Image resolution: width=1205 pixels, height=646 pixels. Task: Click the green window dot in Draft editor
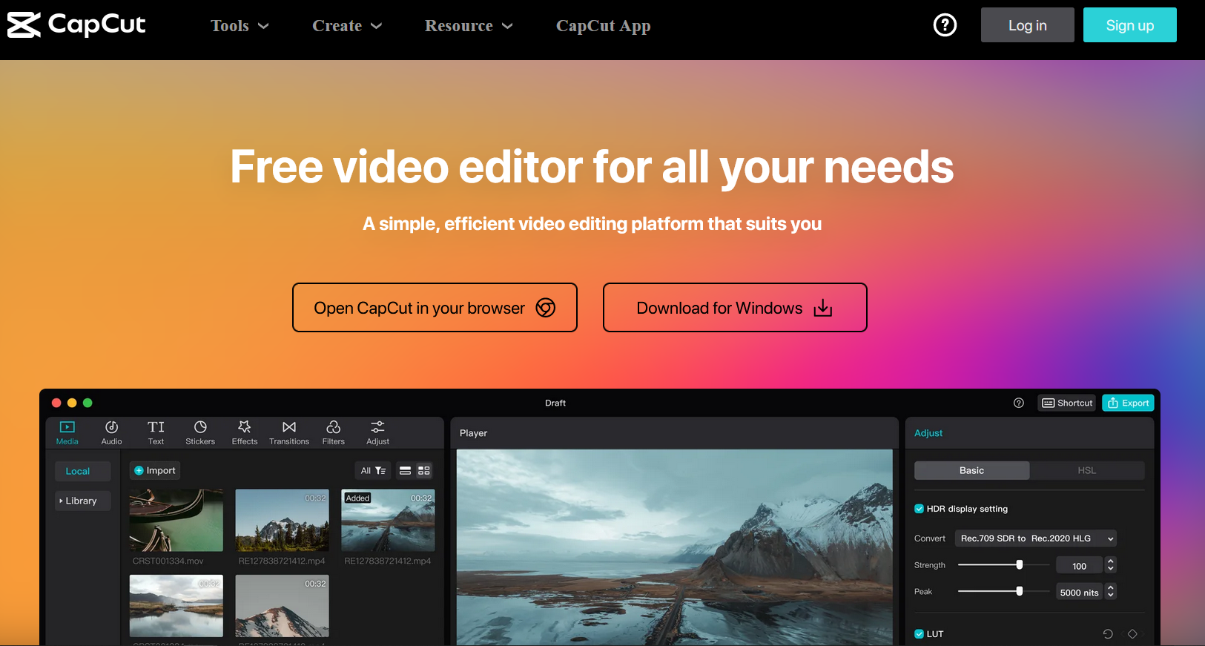(88, 403)
